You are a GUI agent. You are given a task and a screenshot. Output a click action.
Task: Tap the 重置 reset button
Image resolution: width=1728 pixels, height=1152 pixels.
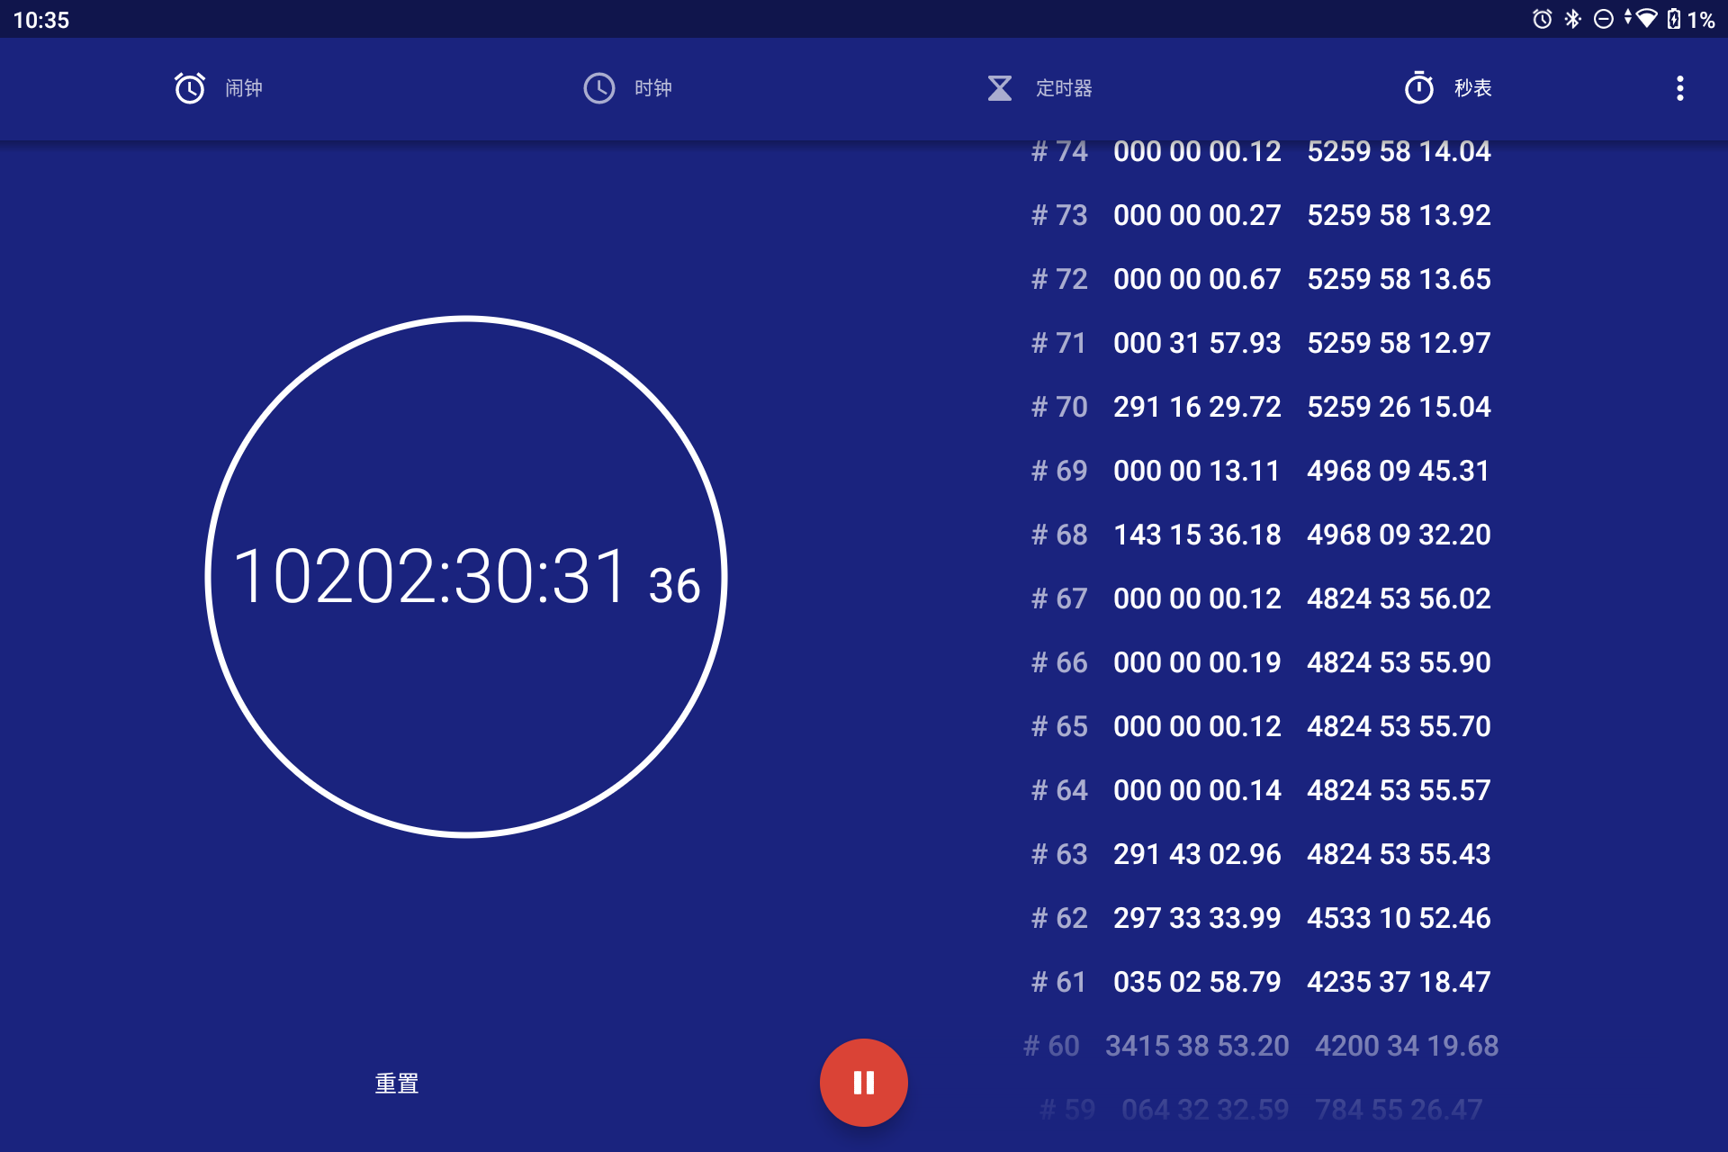tap(397, 1084)
